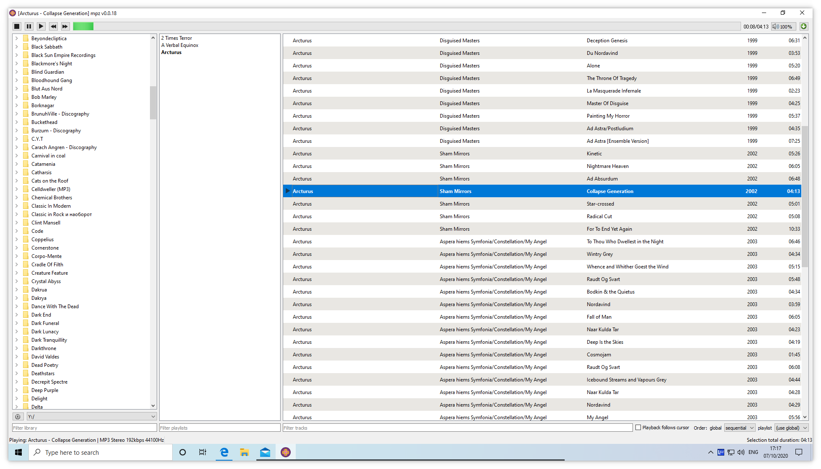
Task: Expand the Blind Guardian folder
Action: [16, 72]
